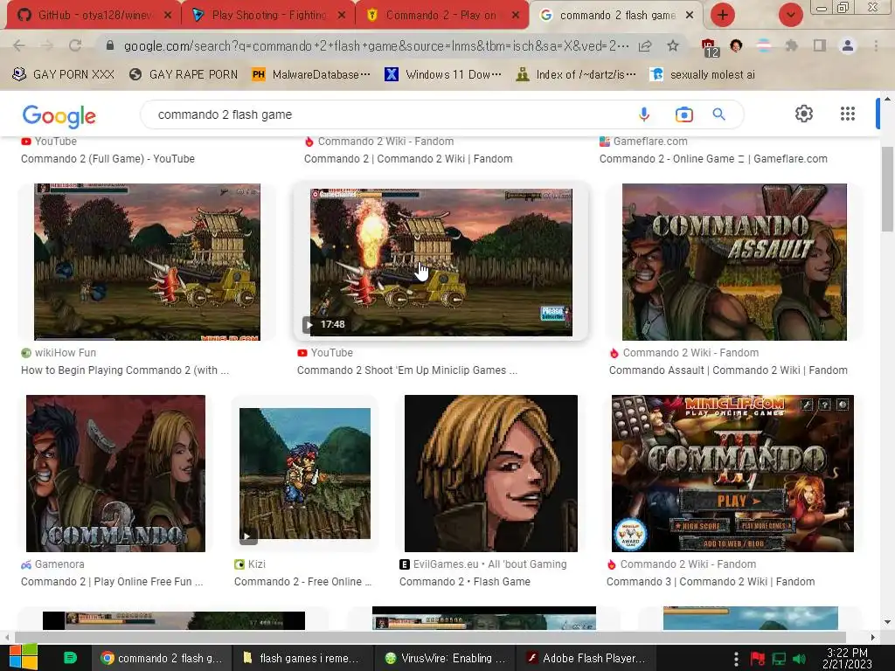Open the Gamenora Commando 2 image

pos(115,473)
